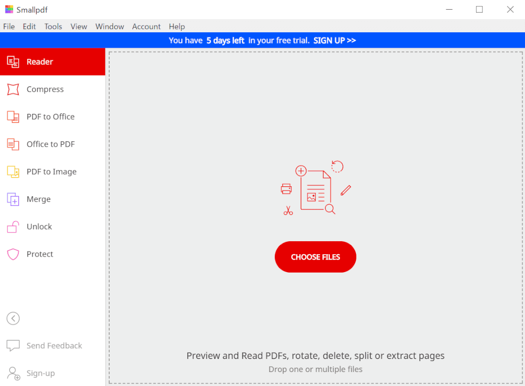The width and height of the screenshot is (525, 386).
Task: Click the Sign-up user icon
Action: 14,373
